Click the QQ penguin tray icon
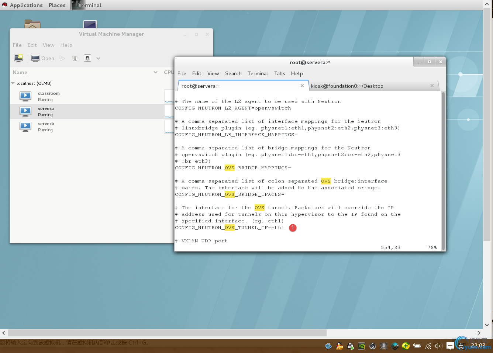Image resolution: width=493 pixels, height=353 pixels. 339,346
